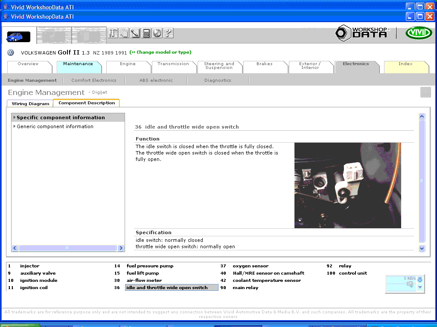Click the greyed print icon beside the heading

[x=425, y=92]
